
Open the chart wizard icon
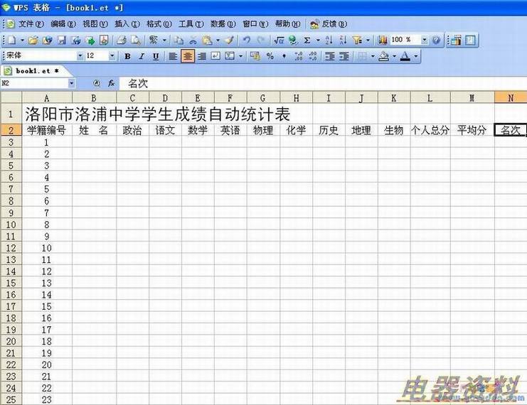tap(383, 40)
